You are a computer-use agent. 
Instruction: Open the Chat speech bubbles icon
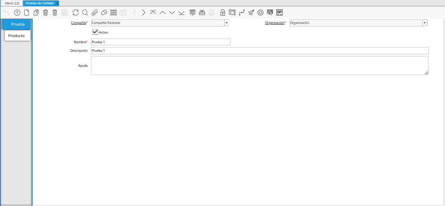coord(104,12)
